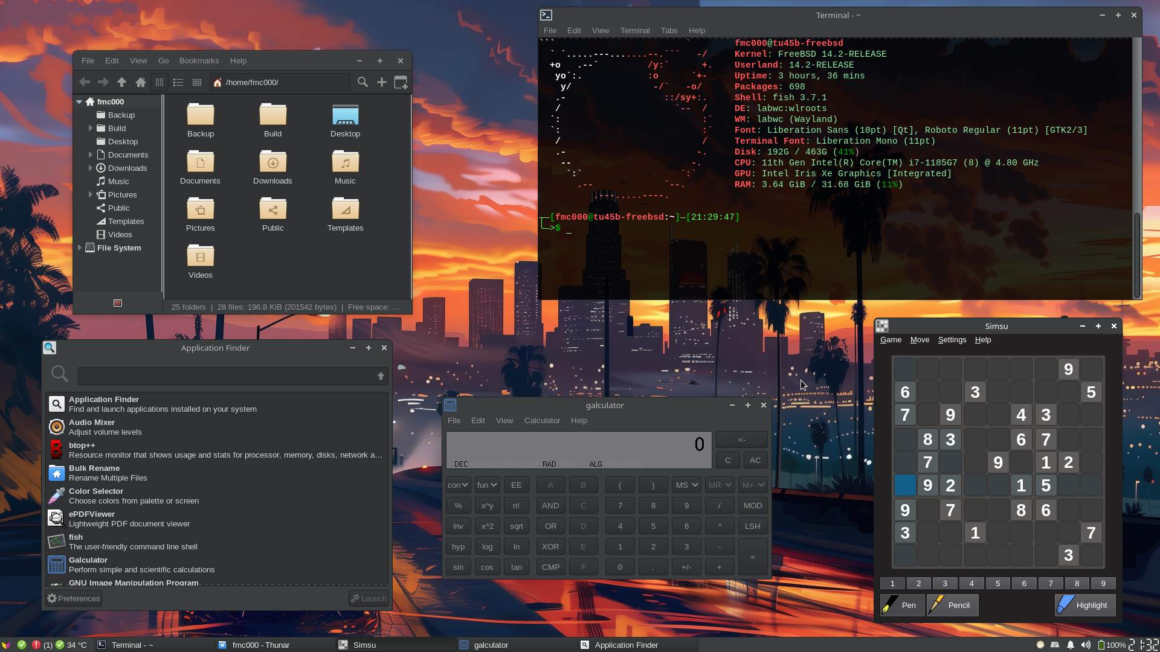The height and width of the screenshot is (652, 1160).
Task: Click Preferences in Application Finder
Action: coord(74,598)
